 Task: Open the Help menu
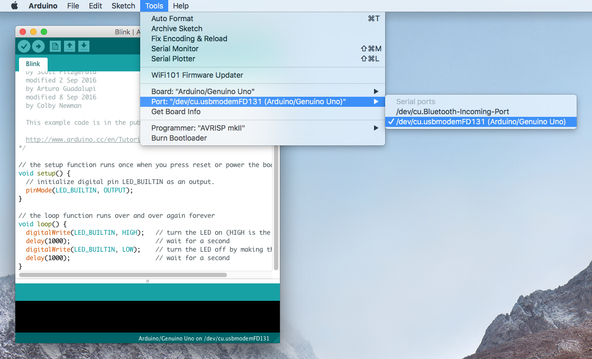(181, 6)
